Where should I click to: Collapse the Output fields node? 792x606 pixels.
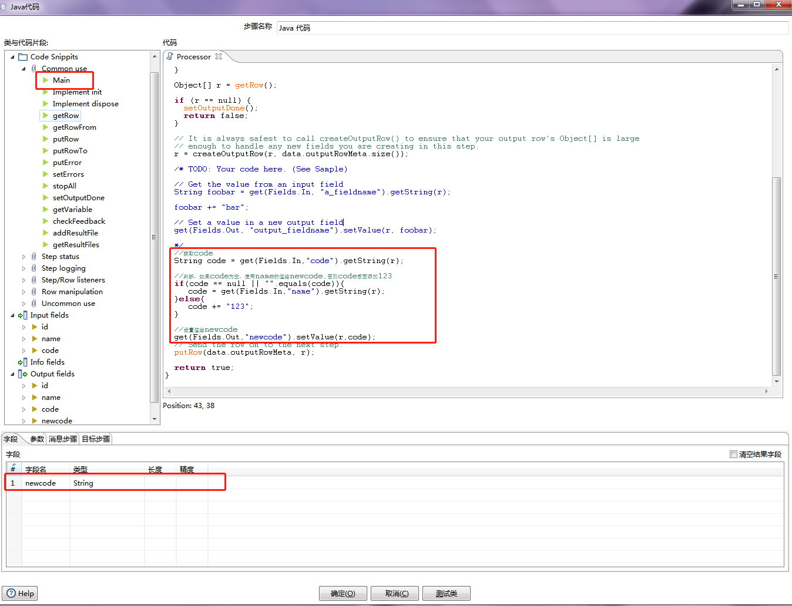tap(12, 374)
